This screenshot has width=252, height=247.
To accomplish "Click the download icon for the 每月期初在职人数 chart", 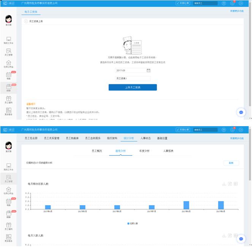I will tap(224, 184).
